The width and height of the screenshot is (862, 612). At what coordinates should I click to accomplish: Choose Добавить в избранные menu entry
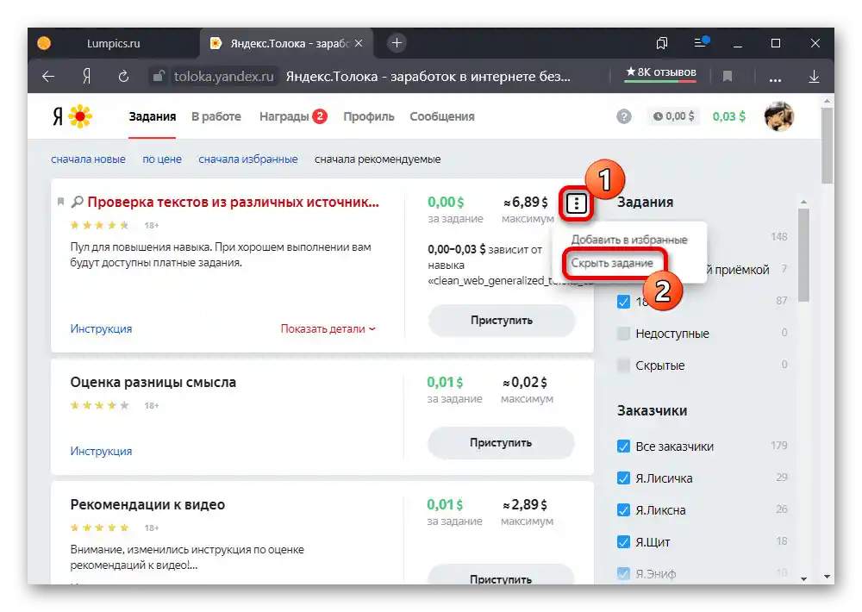[x=629, y=240]
